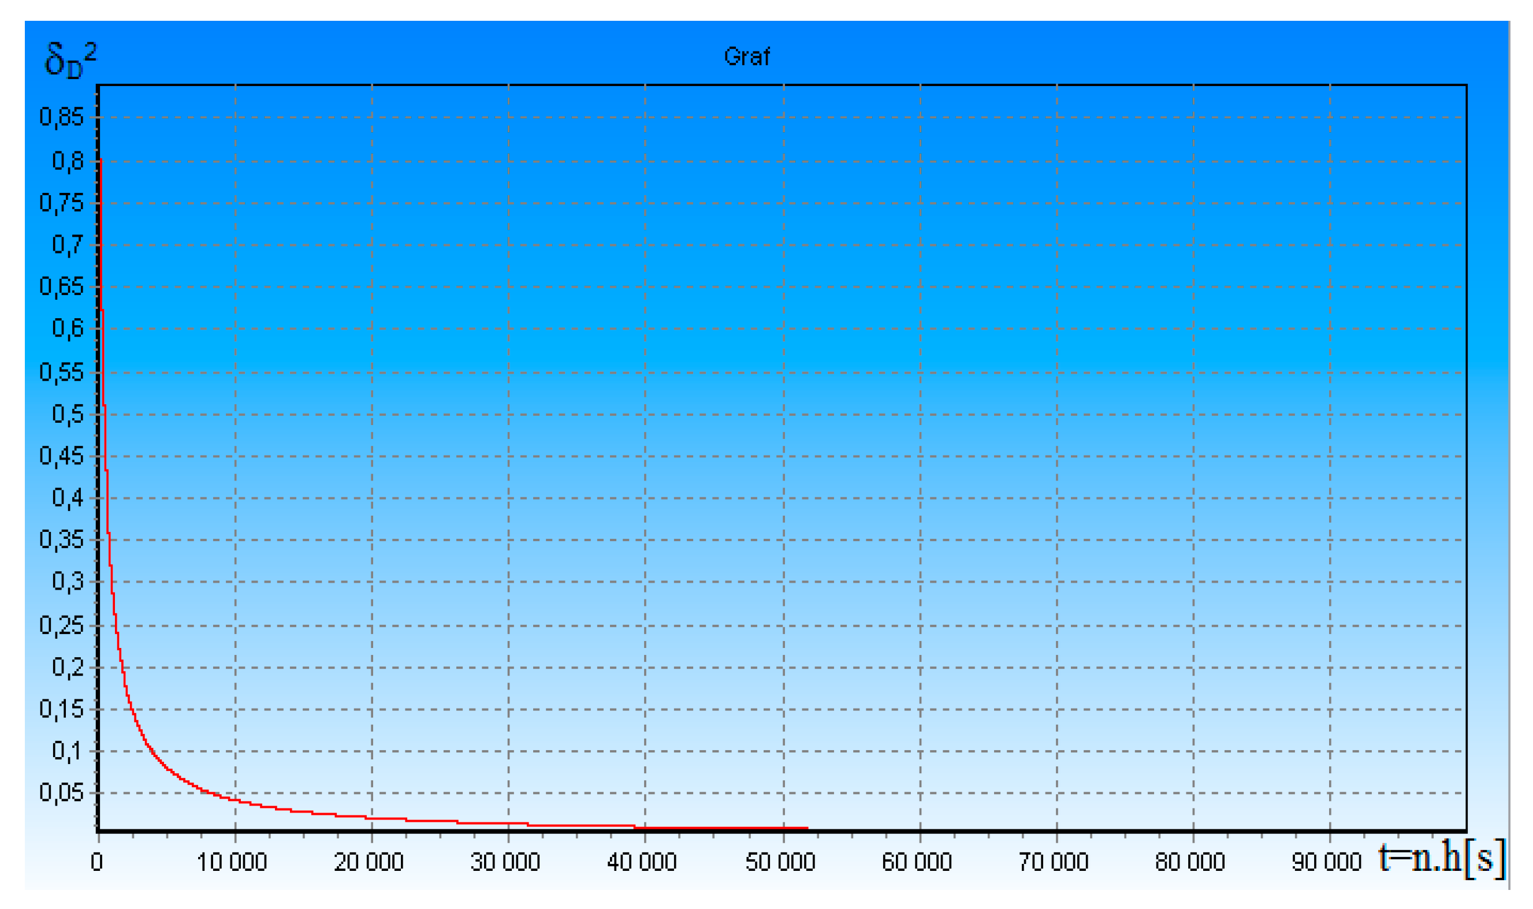Select the 20 000 x-axis tick label
The height and width of the screenshot is (909, 1533).
[369, 862]
